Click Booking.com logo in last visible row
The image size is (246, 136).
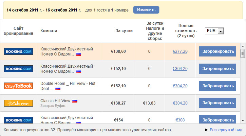(x=18, y=120)
